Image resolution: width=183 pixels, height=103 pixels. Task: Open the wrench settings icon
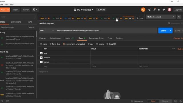tap(154, 10)
